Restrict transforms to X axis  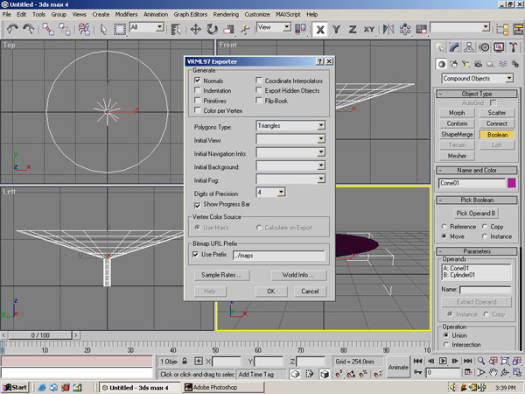click(x=320, y=30)
